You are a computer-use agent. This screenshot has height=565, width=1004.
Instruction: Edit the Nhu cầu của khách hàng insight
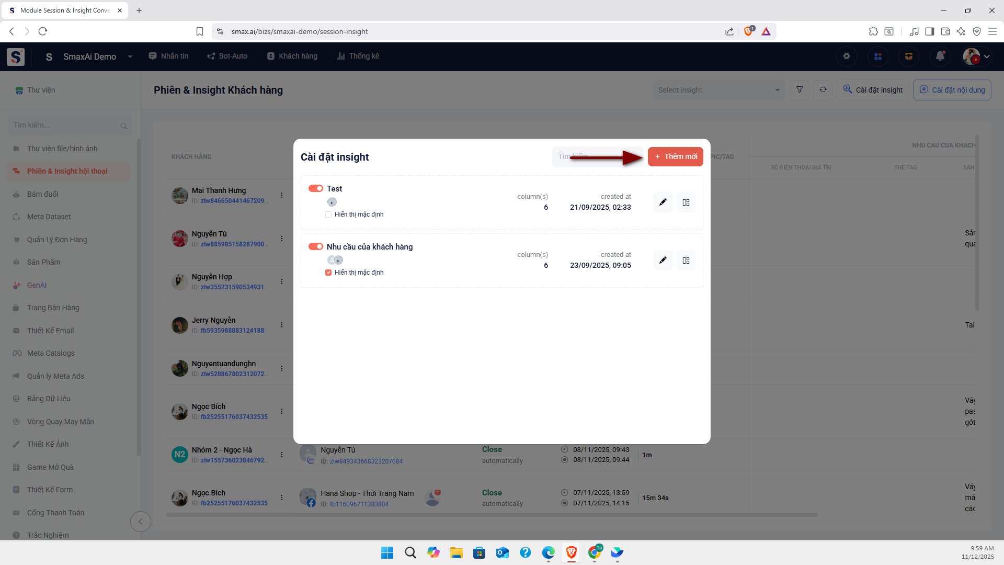pos(663,261)
